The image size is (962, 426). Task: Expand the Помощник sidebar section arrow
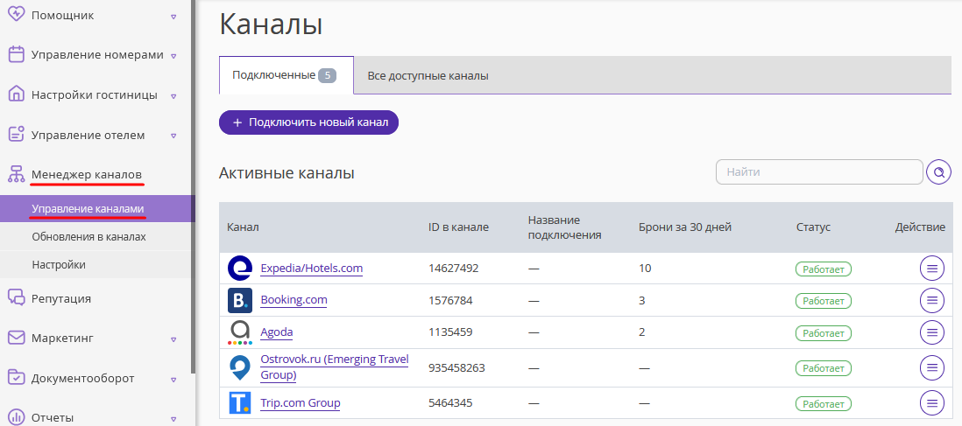(173, 17)
